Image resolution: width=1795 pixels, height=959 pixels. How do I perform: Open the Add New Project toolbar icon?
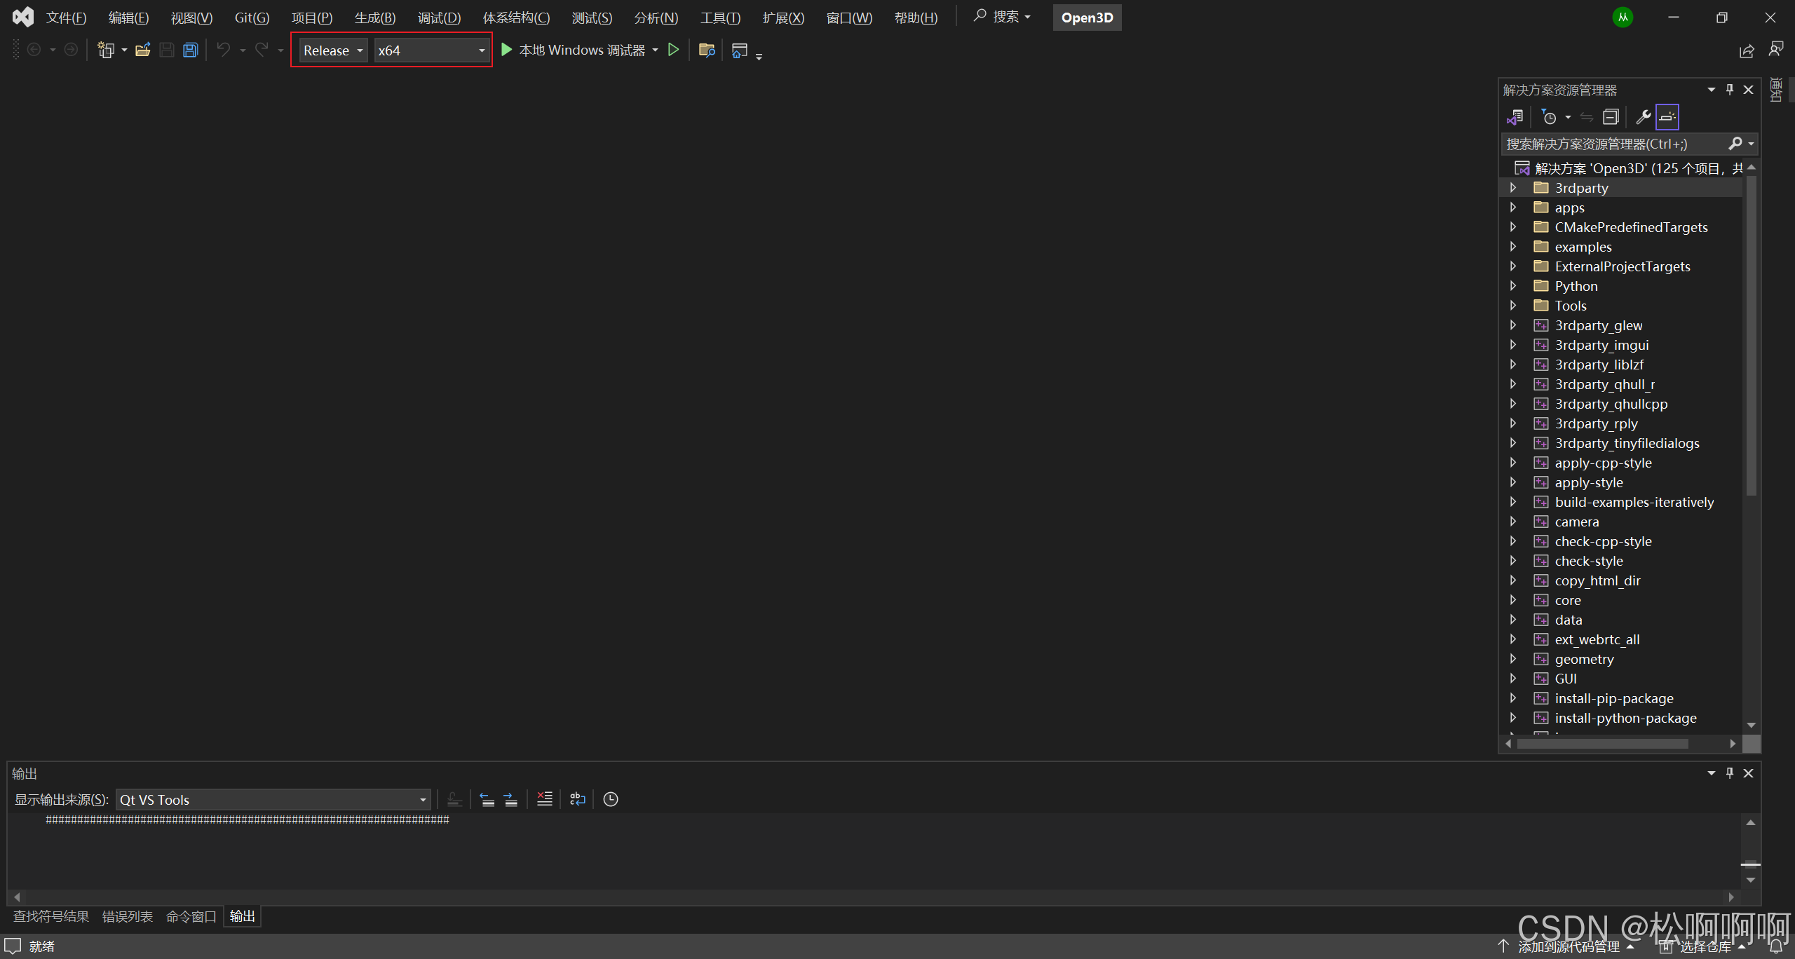(107, 49)
